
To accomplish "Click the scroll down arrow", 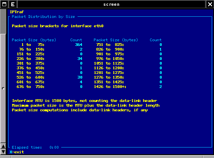I will pos(3,152).
